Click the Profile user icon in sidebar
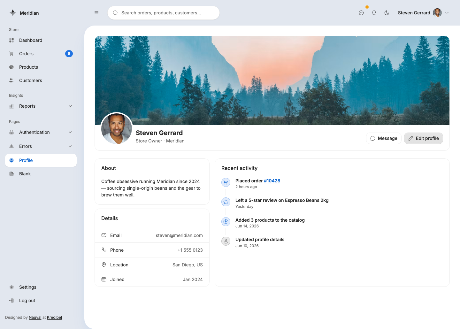460x329 pixels. tap(11, 160)
